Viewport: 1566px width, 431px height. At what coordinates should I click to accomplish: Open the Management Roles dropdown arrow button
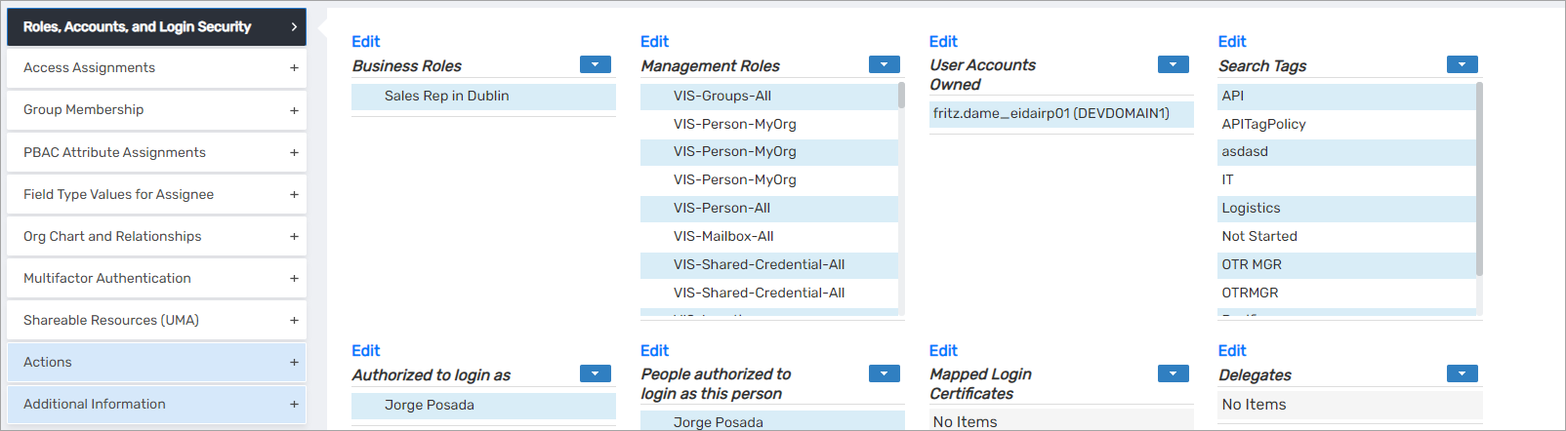[884, 65]
